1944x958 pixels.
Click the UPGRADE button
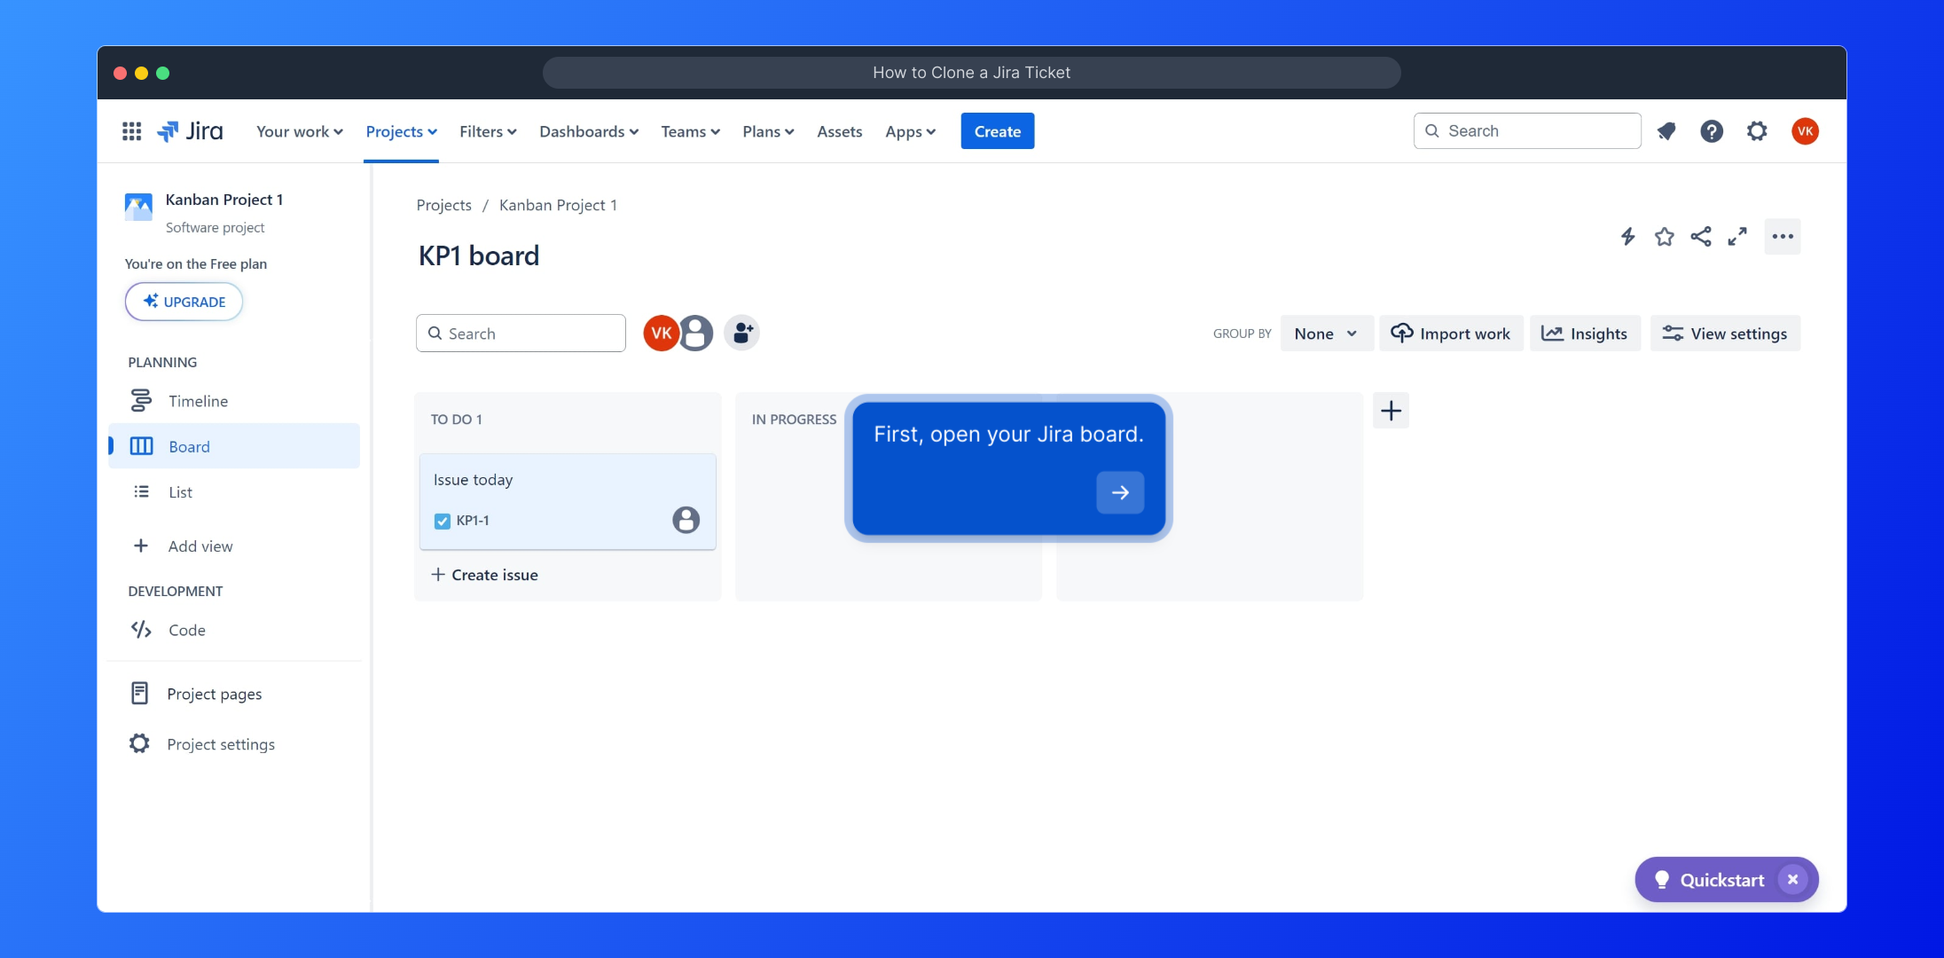[184, 302]
